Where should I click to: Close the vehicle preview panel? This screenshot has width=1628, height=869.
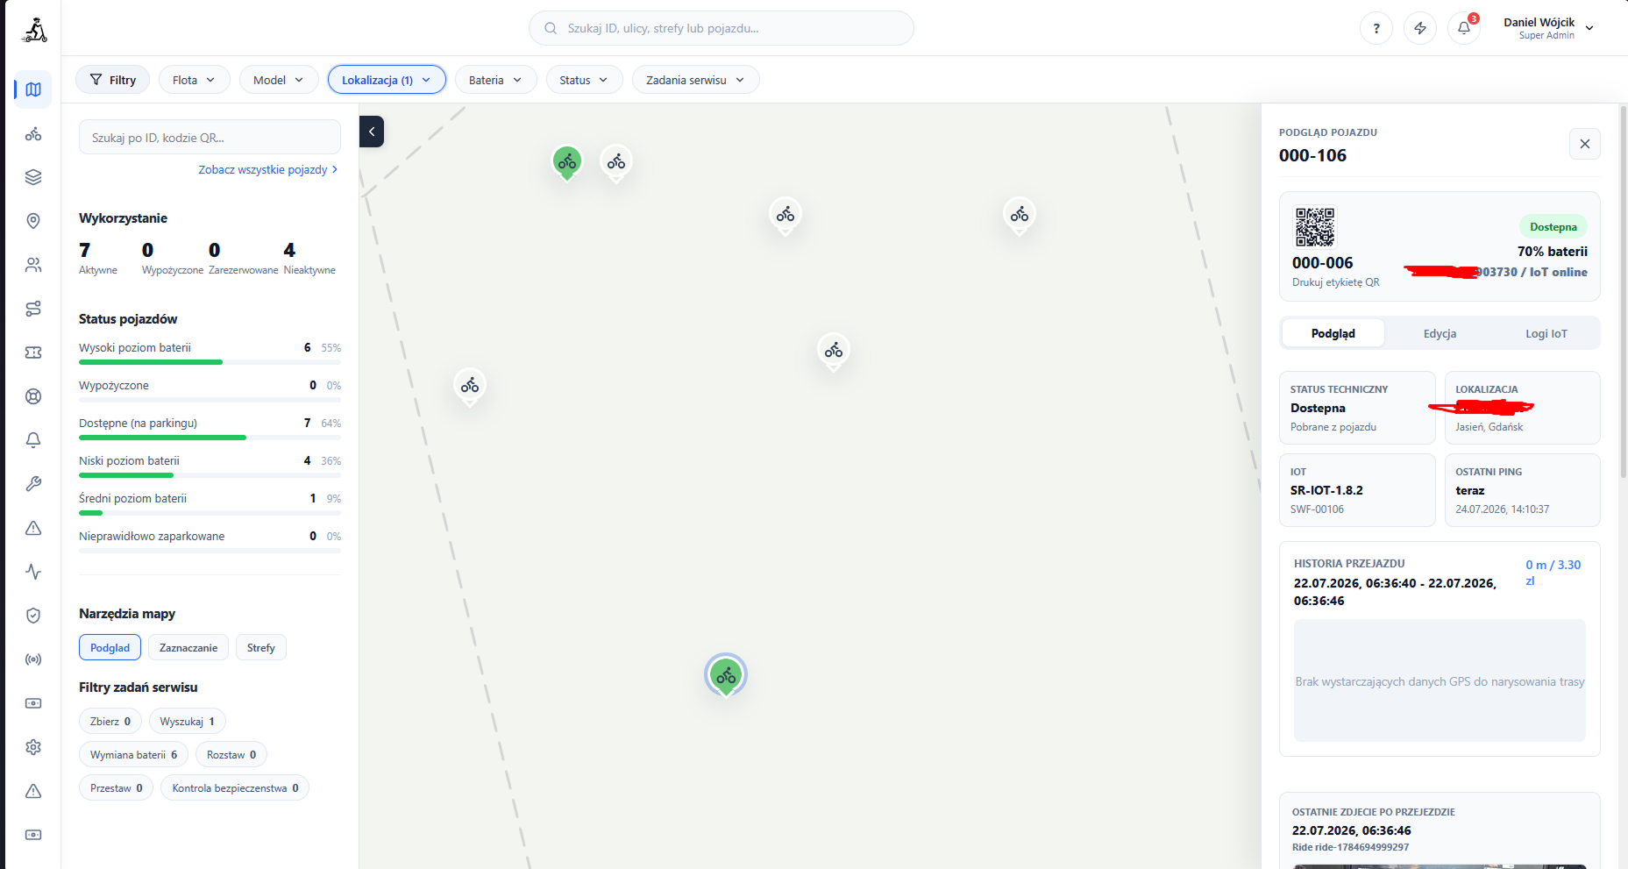click(1585, 144)
